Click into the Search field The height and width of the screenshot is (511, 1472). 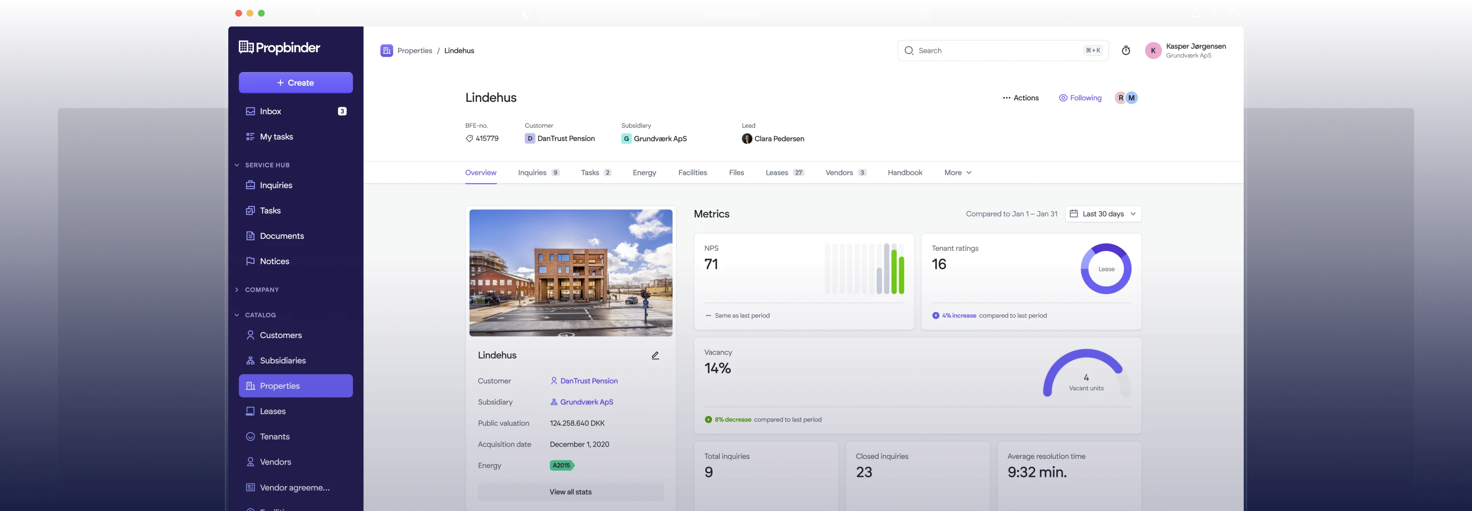(994, 51)
